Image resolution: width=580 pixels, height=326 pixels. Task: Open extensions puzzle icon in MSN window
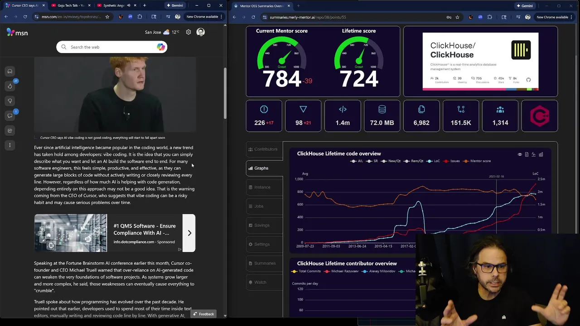140,17
